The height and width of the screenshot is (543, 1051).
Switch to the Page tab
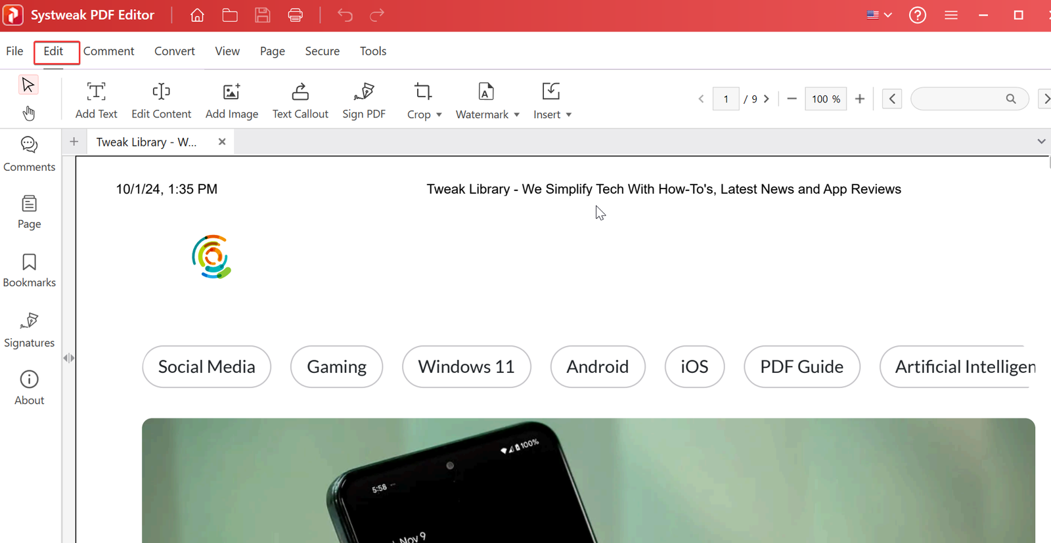point(273,51)
